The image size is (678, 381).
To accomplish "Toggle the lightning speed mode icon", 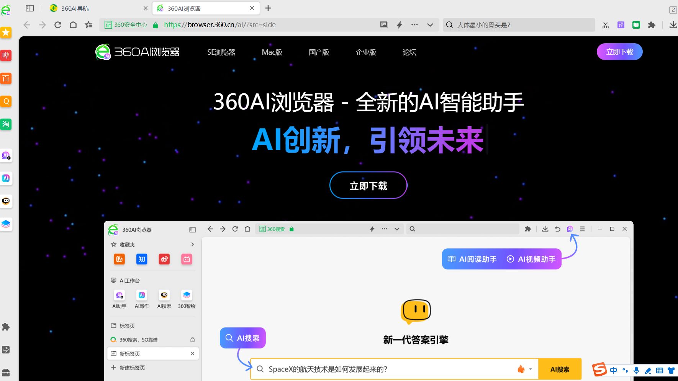I will [x=400, y=25].
